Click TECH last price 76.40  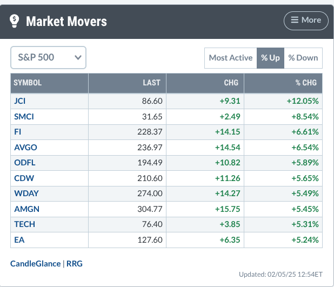click(152, 224)
